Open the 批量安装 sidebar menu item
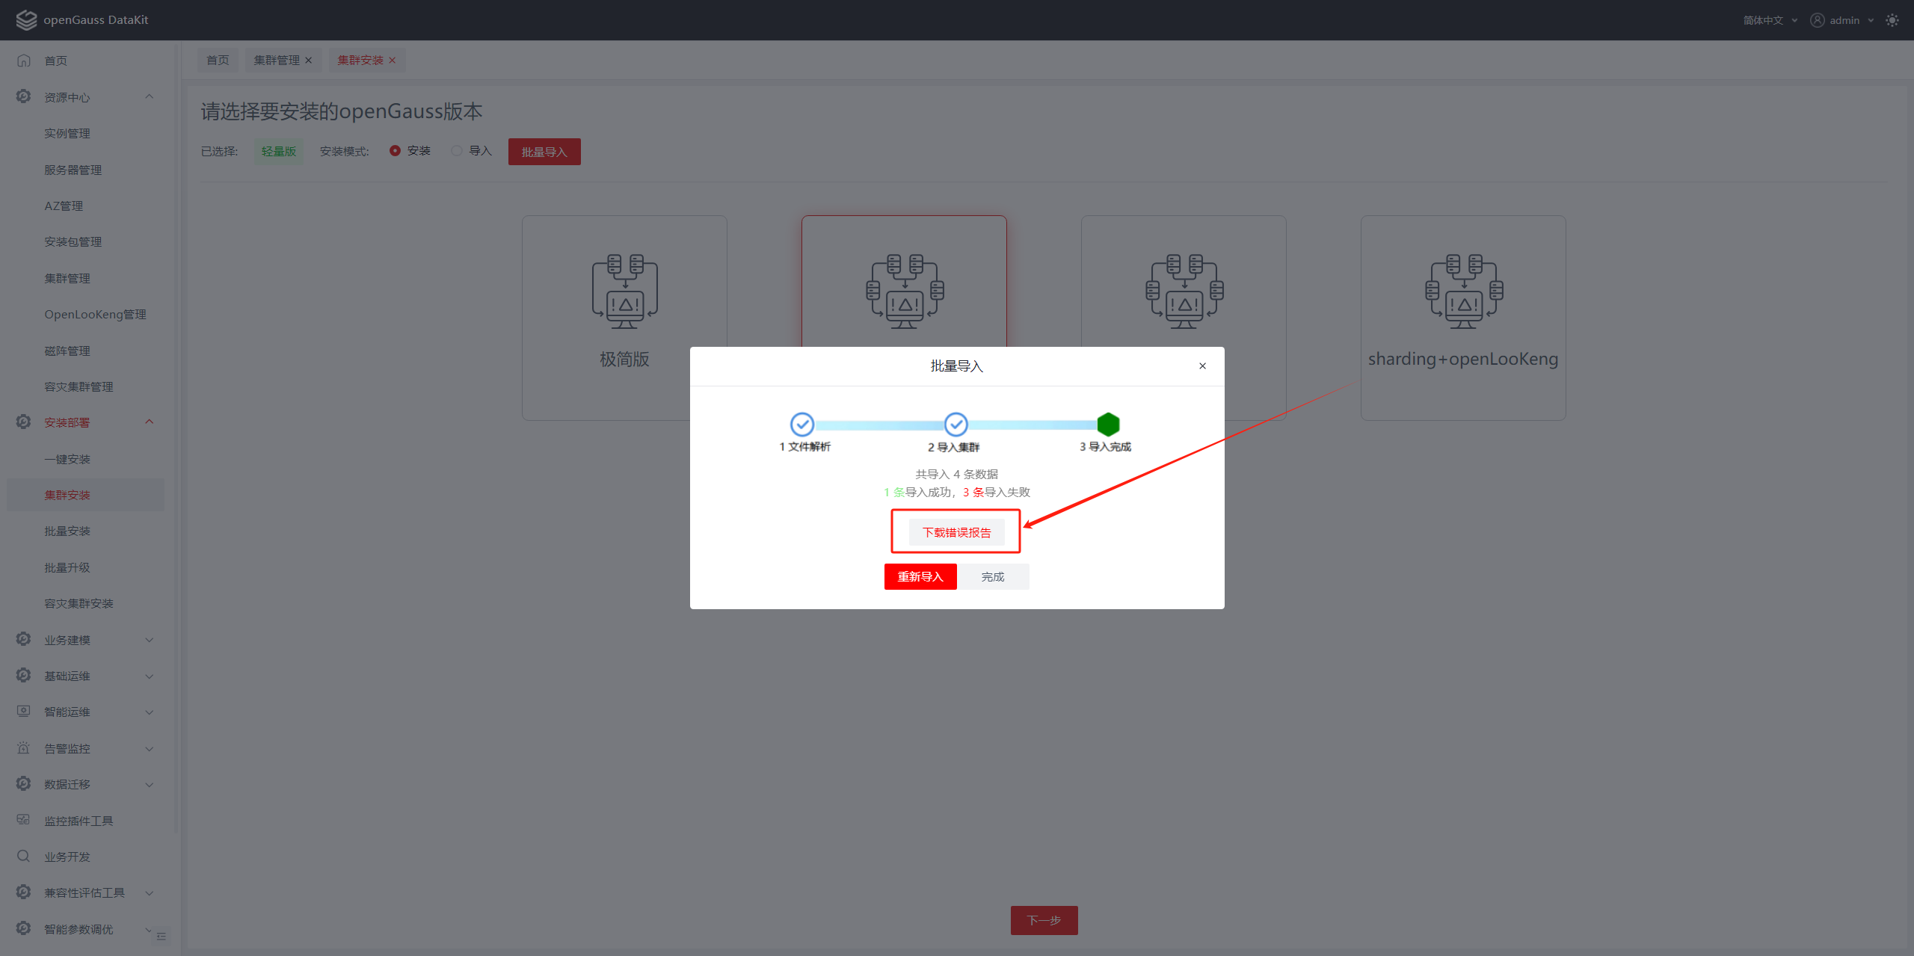1914x956 pixels. click(x=67, y=531)
